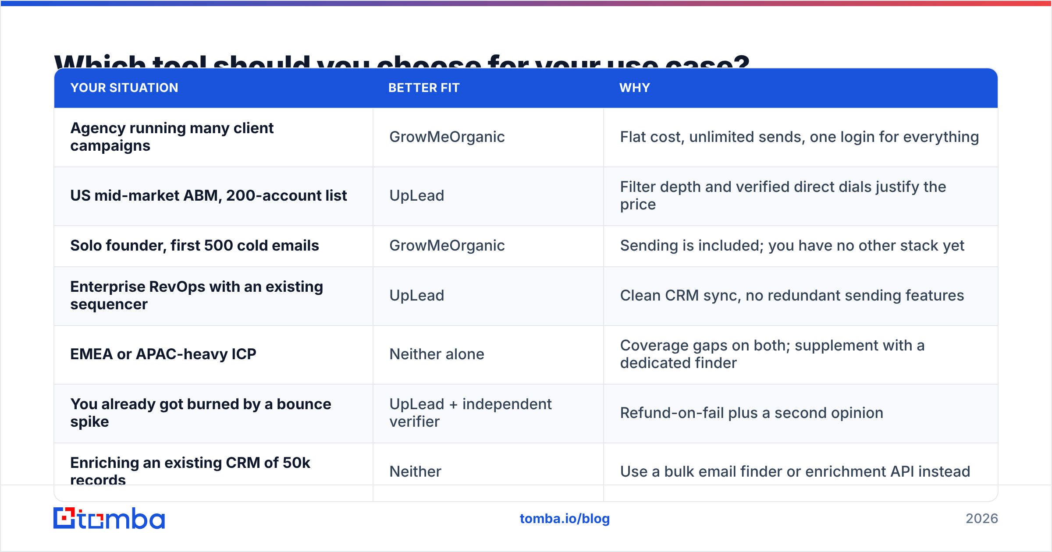Select GrowMeOrganic in the Agency row
Screen dimensions: 1052x552
click(x=447, y=137)
